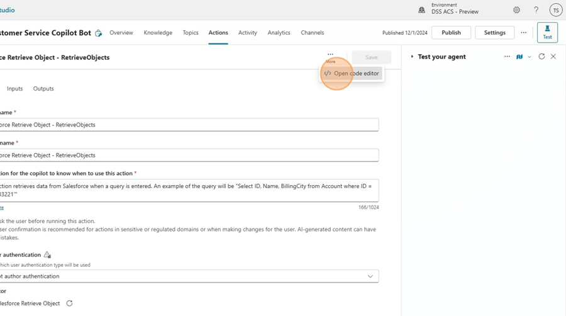Click the conversation map icon
This screenshot has height=316, width=566.
519,57
